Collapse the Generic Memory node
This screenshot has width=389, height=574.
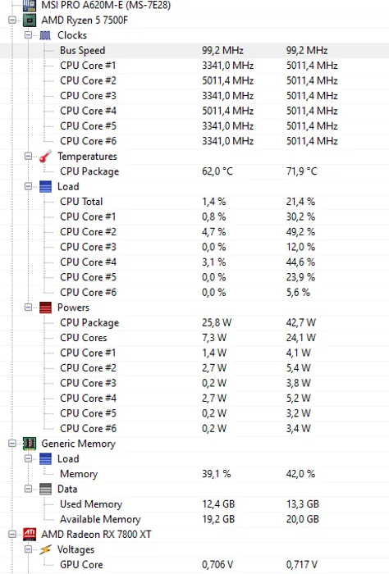click(12, 444)
